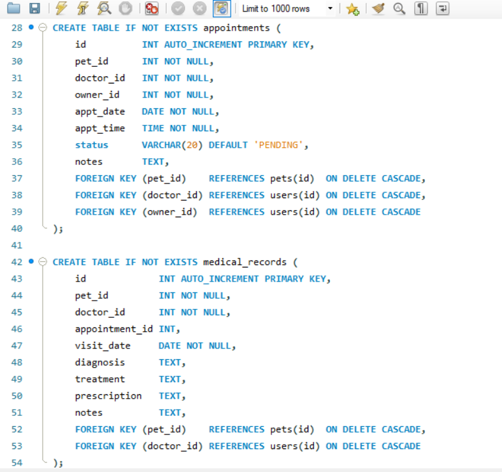The width and height of the screenshot is (502, 472).
Task: Stop query execution hand icon
Action: coord(125,8)
